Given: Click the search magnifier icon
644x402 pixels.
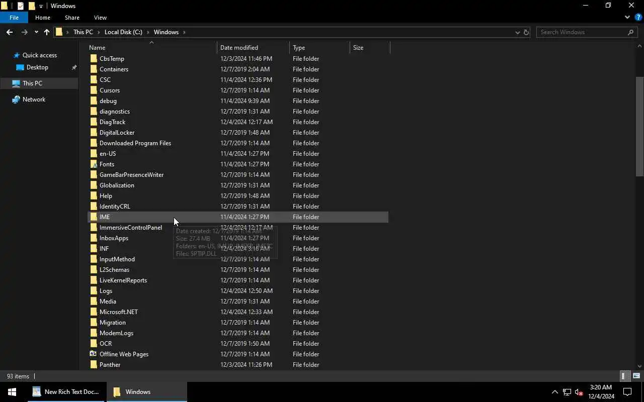Looking at the screenshot, I should (x=630, y=32).
